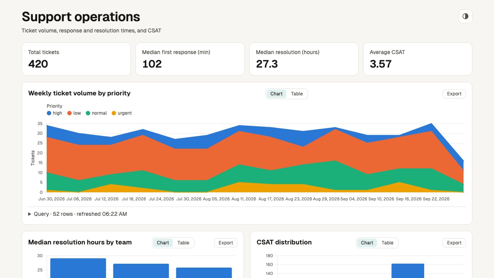The image size is (494, 278).
Task: Export the CSAT distribution data
Action: (x=454, y=243)
